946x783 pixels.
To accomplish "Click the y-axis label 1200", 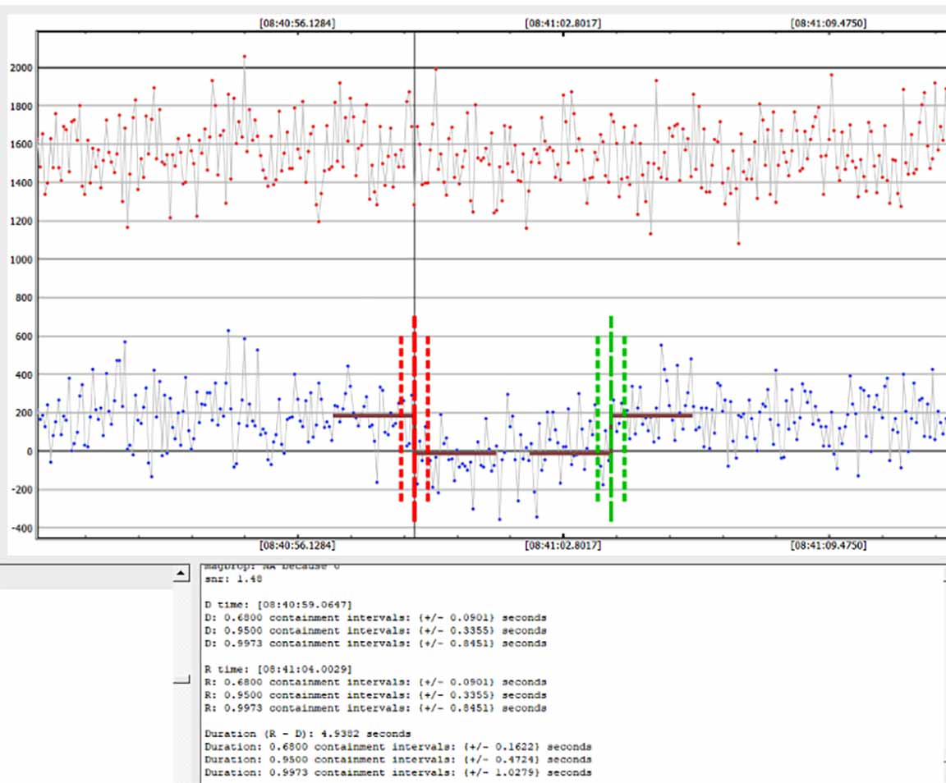I will tap(21, 222).
